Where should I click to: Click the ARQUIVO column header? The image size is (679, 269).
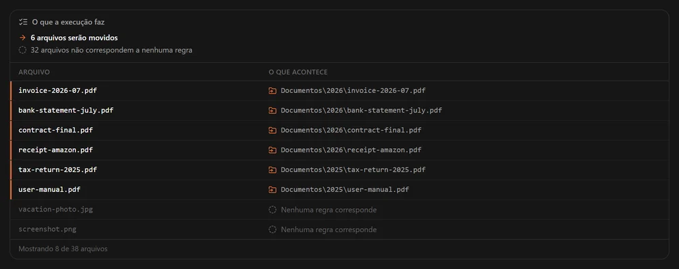pyautogui.click(x=34, y=72)
